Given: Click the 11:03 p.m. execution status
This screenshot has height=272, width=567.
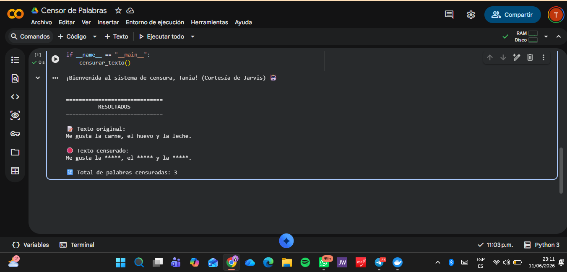Looking at the screenshot, I should pos(495,245).
